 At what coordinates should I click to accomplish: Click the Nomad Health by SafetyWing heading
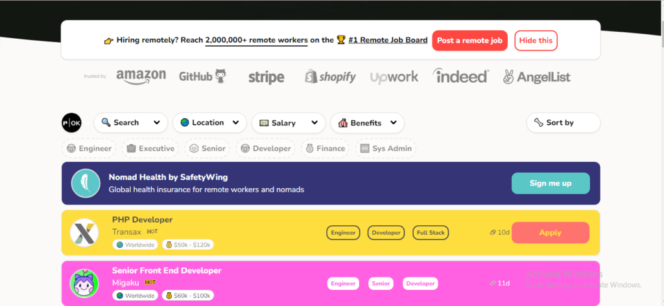click(x=168, y=177)
